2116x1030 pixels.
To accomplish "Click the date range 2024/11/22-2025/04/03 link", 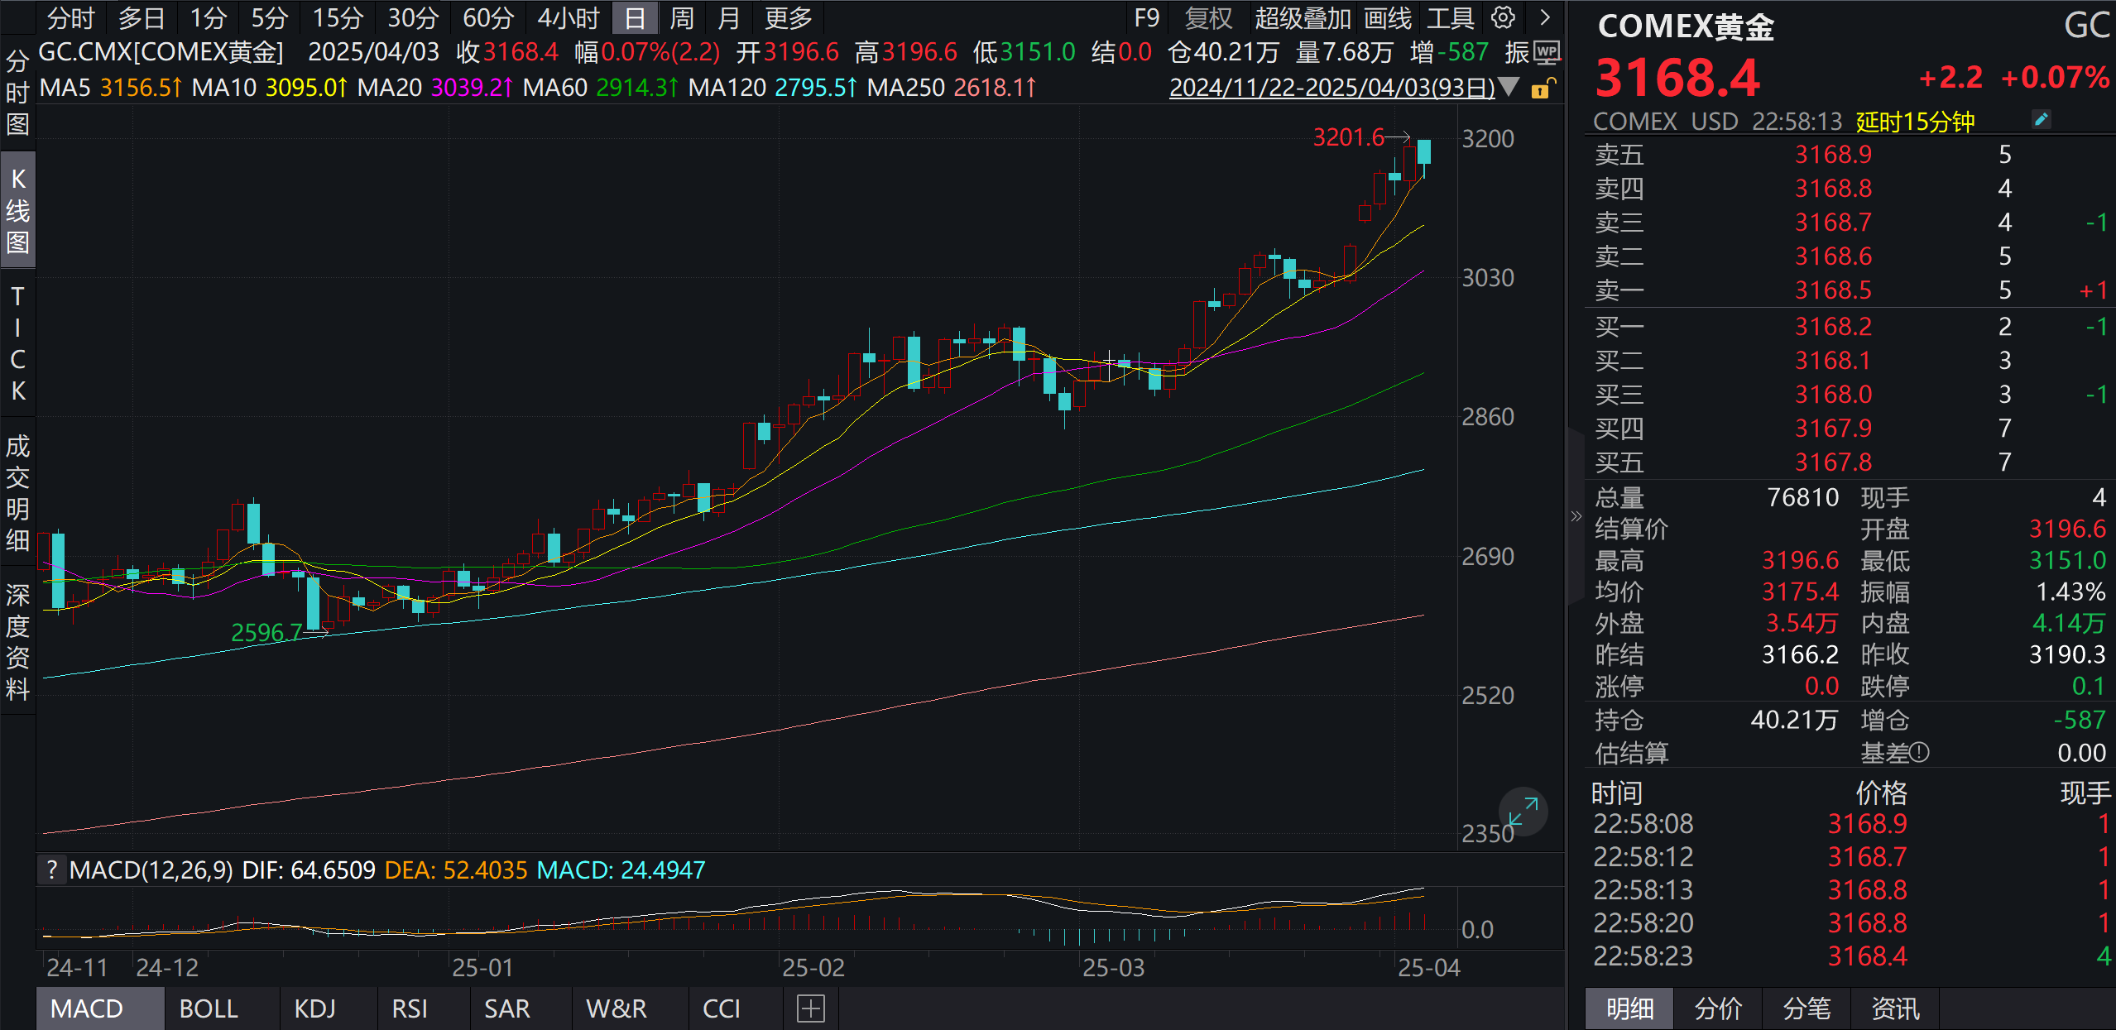I will pyautogui.click(x=1331, y=88).
